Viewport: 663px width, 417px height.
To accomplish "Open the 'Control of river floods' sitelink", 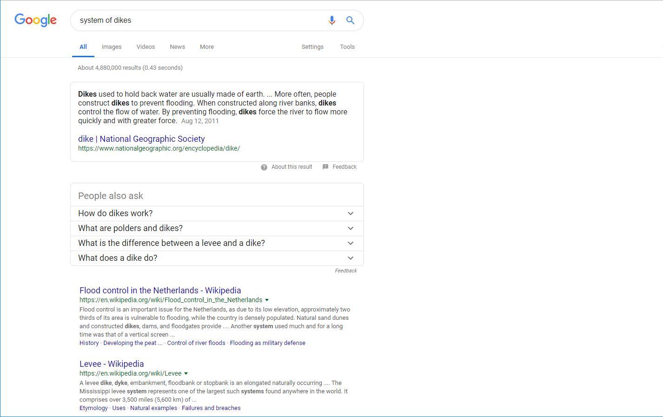I will (x=196, y=343).
